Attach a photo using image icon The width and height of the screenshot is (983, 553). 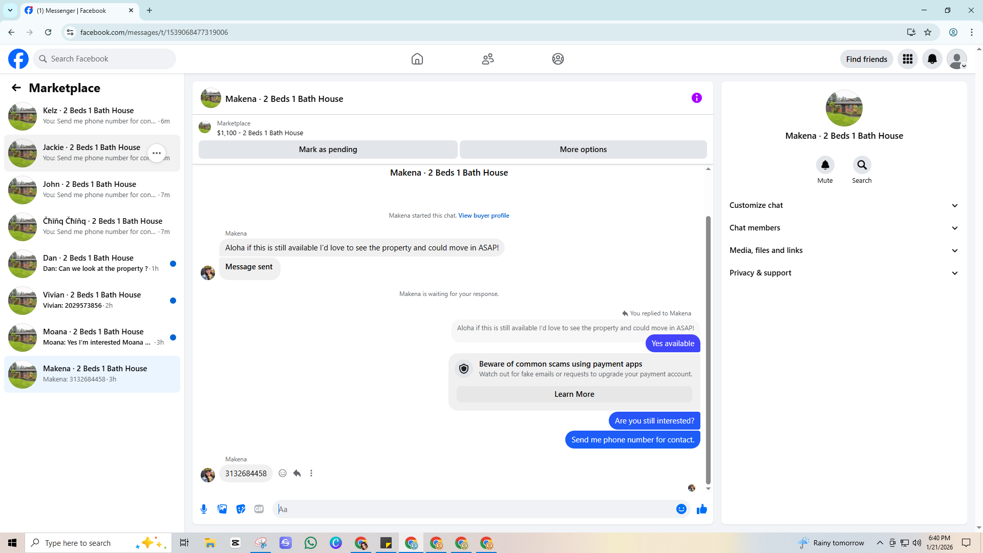(x=222, y=509)
